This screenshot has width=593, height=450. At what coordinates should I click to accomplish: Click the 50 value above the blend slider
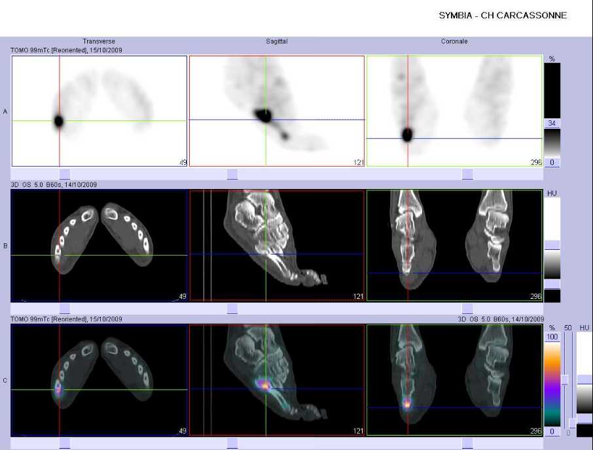(568, 328)
